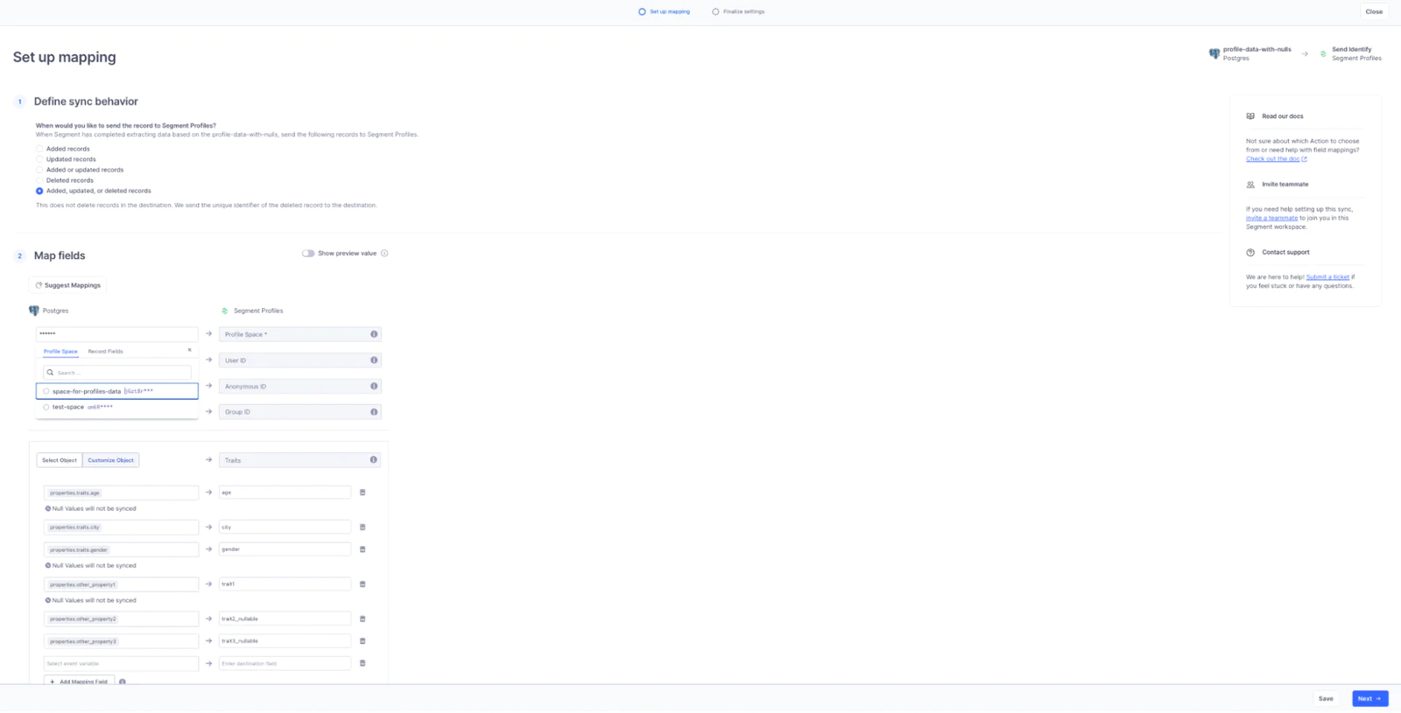Delete the gender mapping row

pyautogui.click(x=363, y=549)
